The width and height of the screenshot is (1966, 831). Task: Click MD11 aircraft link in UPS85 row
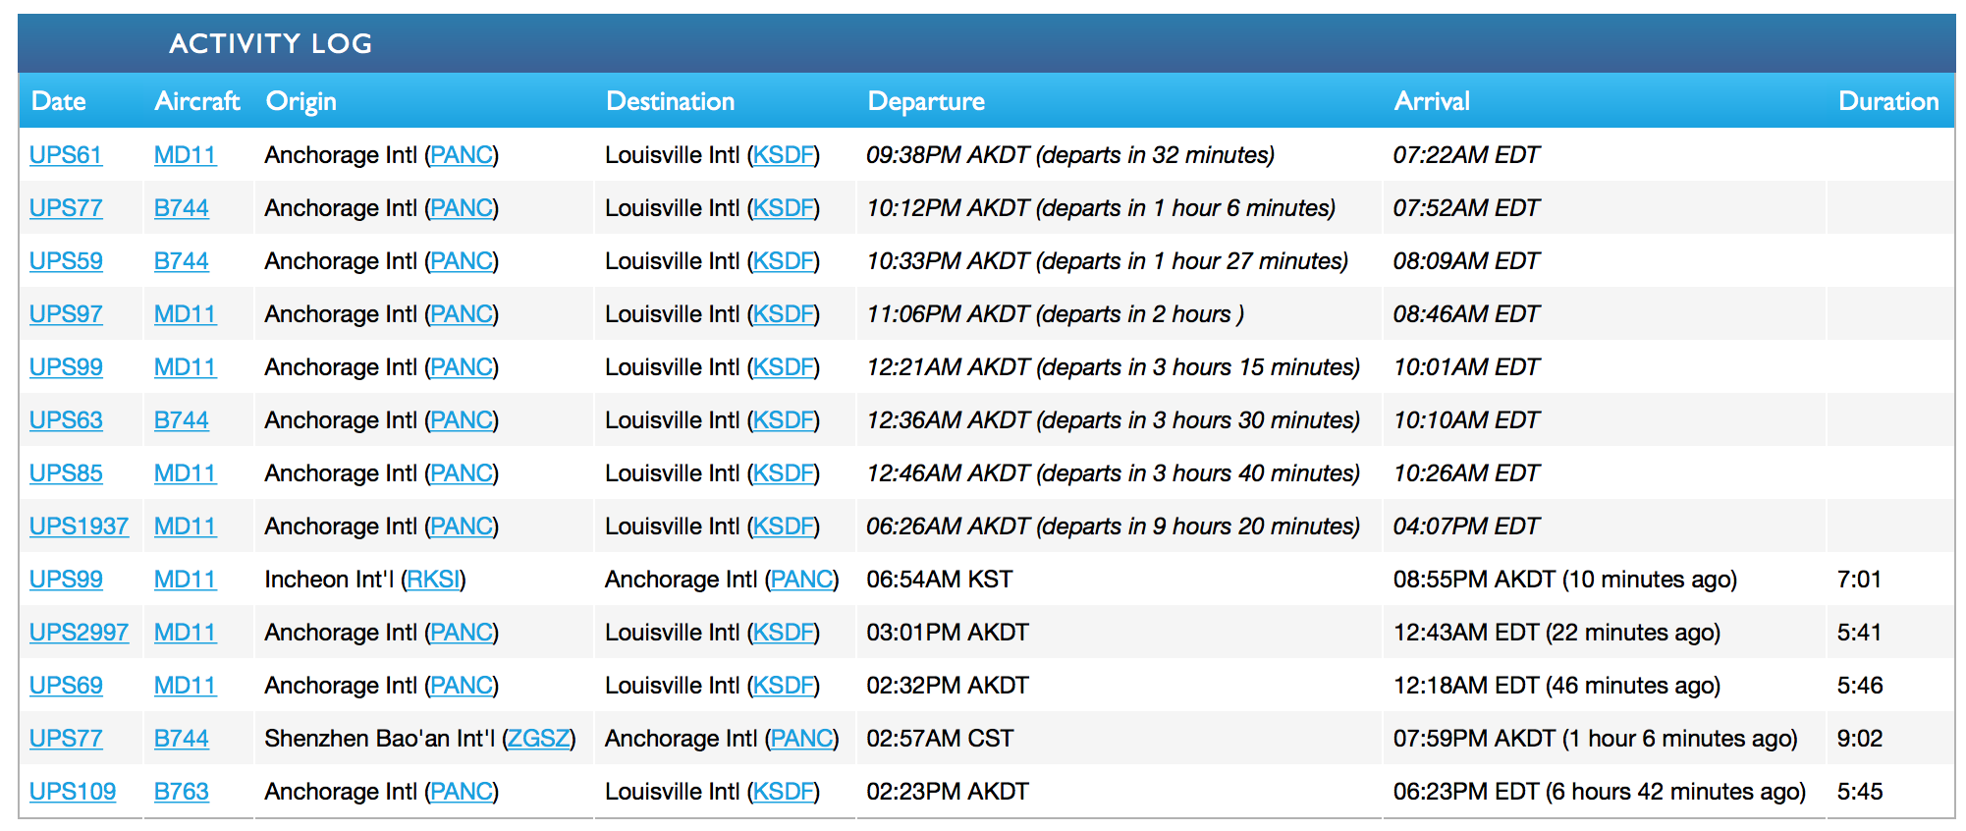tap(185, 473)
